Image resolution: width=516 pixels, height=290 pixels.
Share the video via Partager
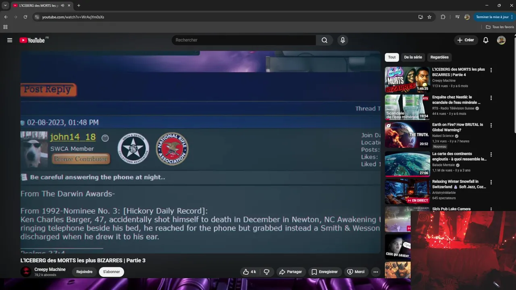290,272
